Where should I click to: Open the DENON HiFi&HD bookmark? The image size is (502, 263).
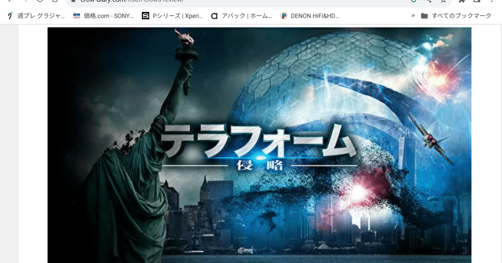pos(310,16)
